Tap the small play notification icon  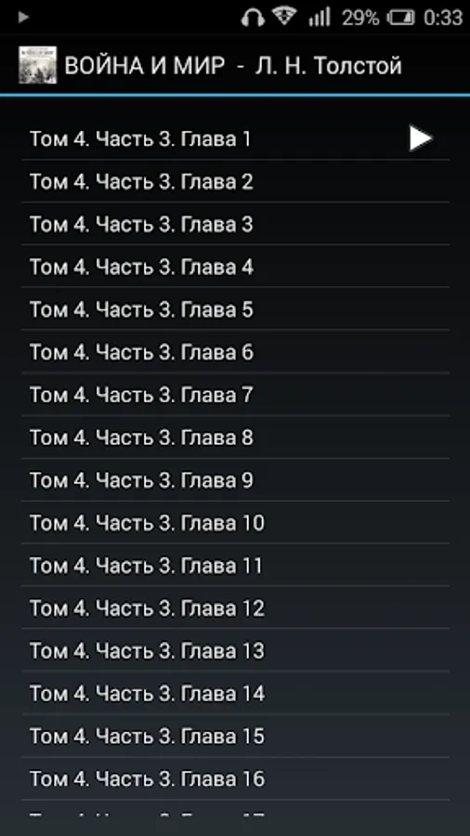pos(23,18)
